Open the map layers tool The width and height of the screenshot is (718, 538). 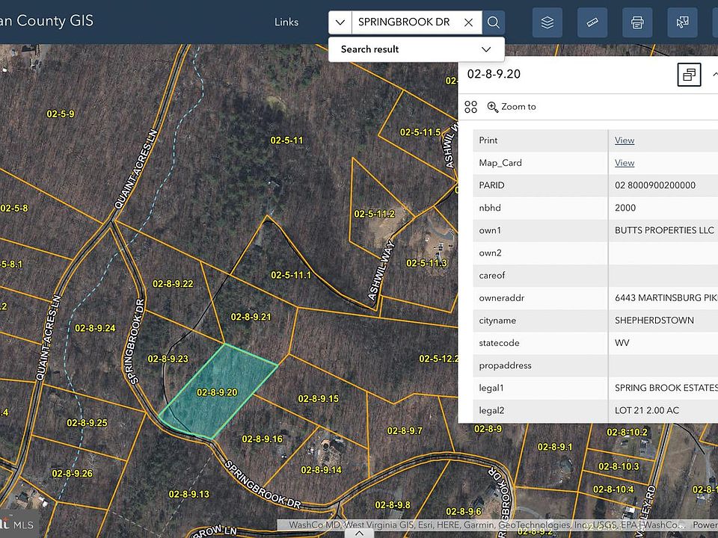547,22
